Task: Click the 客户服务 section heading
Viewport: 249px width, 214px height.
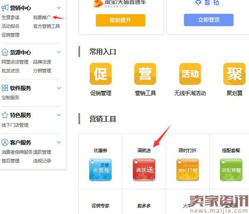Action: (20, 142)
